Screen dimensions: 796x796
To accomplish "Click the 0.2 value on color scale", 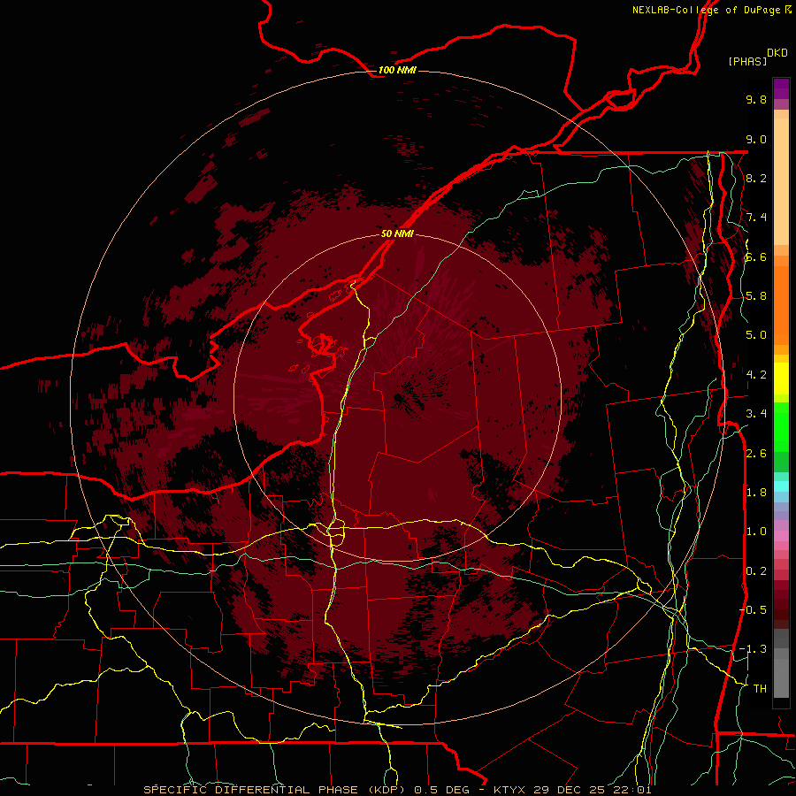I will pos(756,571).
